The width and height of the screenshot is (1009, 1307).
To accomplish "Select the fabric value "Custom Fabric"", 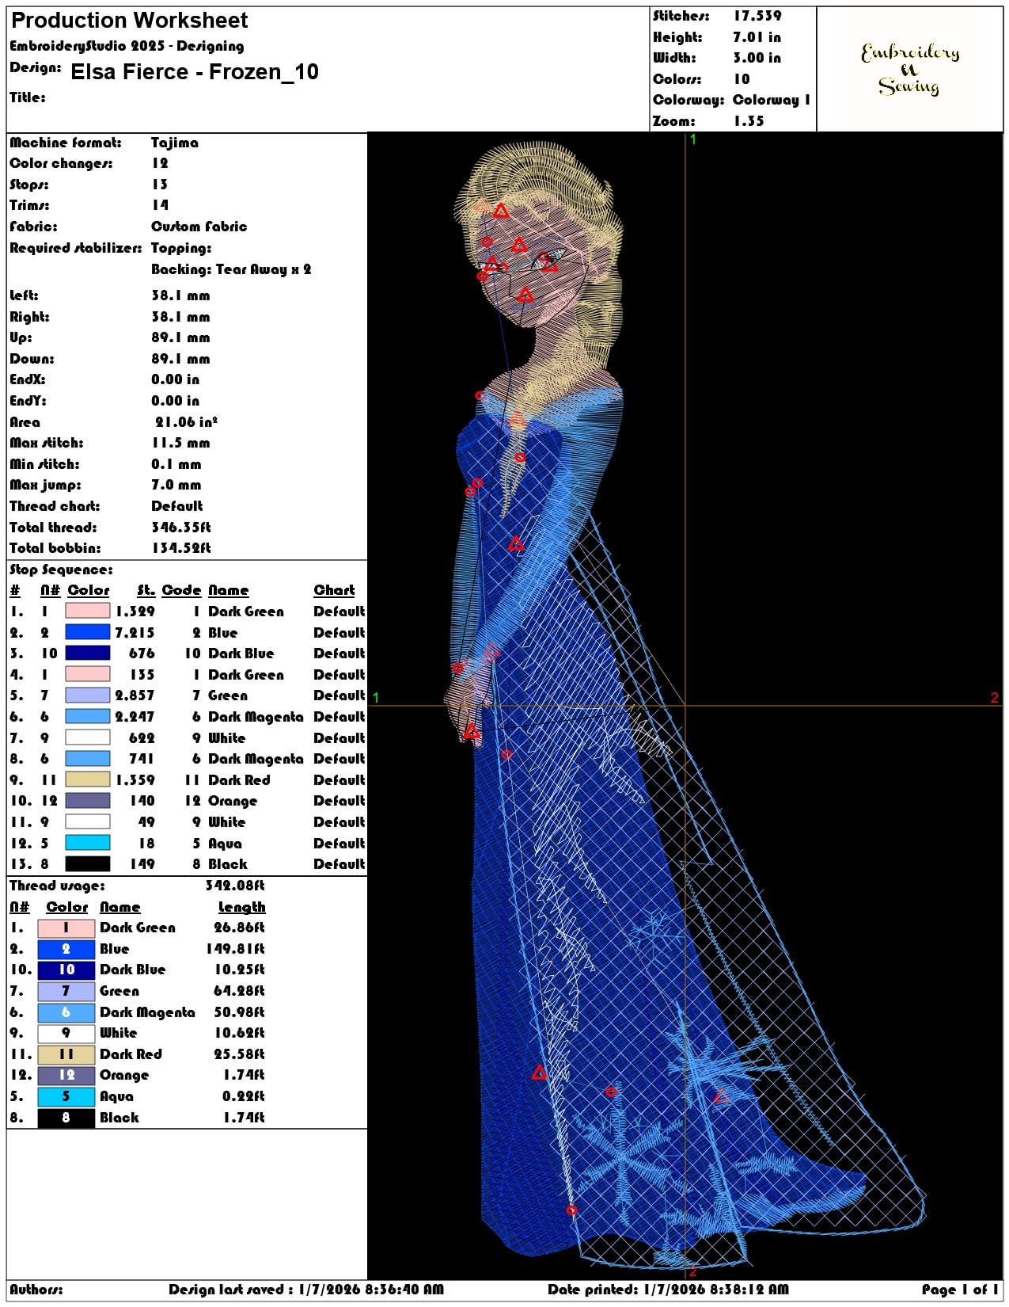I will pyautogui.click(x=199, y=227).
